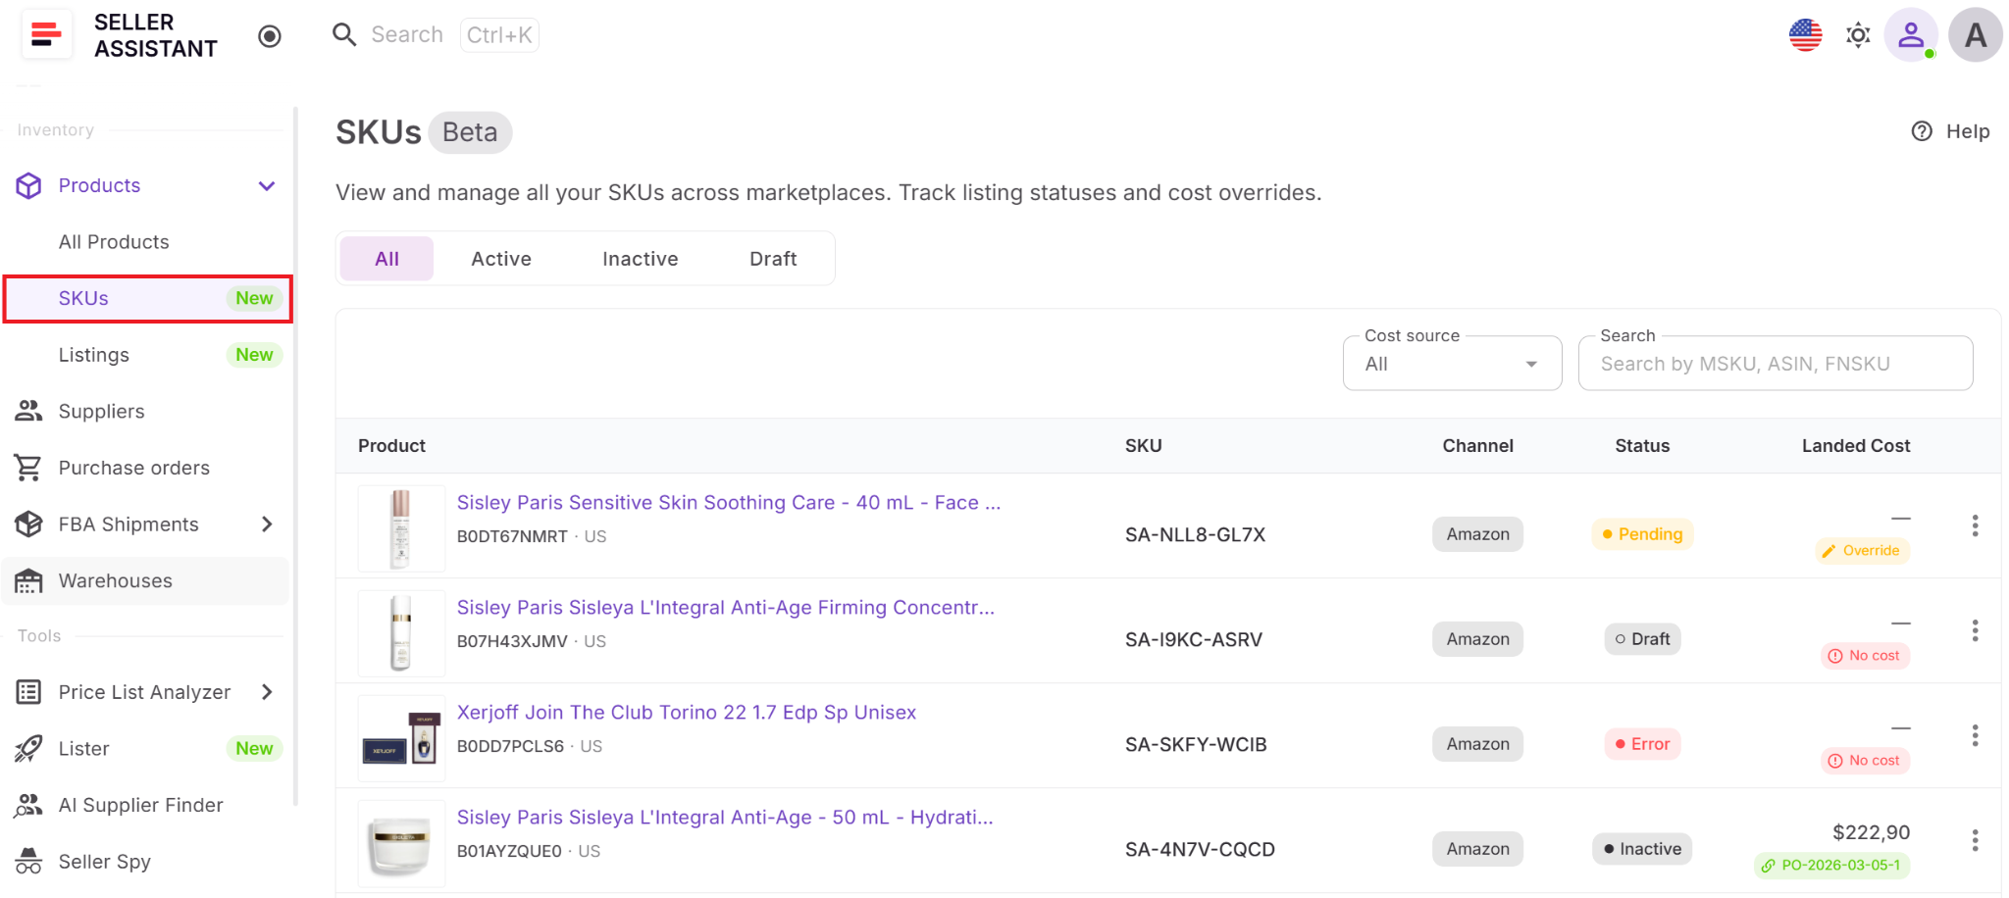The width and height of the screenshot is (2009, 898).
Task: Click the Seller Assistant logo icon
Action: pyautogui.click(x=46, y=35)
